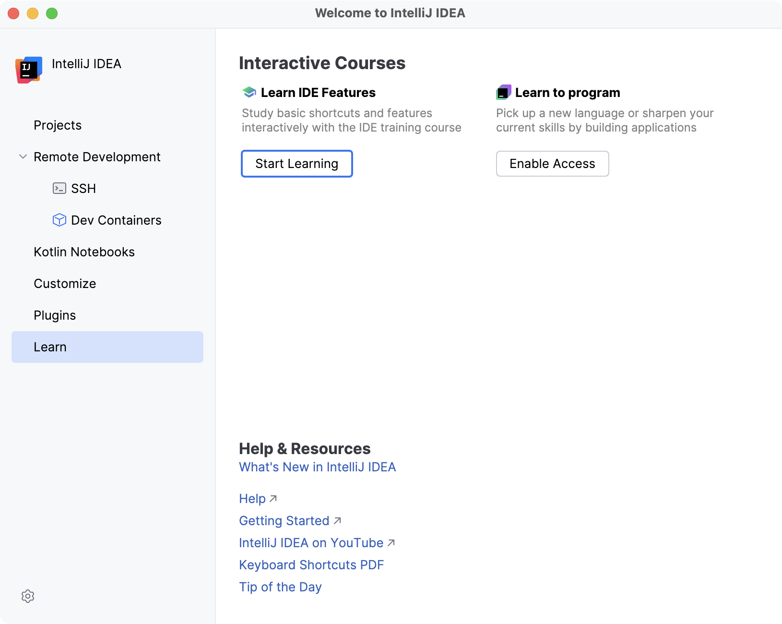Open What's New in IntelliJ IDEA
Screen dimensions: 782x624
[318, 467]
